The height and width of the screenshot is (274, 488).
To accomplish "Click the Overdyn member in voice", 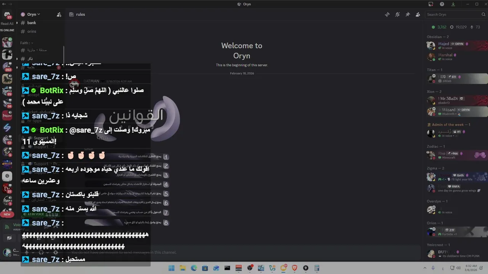I will [x=457, y=210].
